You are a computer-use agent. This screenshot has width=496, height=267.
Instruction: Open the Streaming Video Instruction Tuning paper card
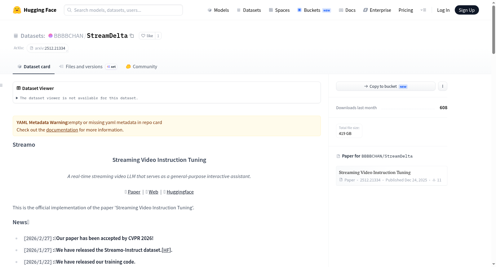coord(392,176)
